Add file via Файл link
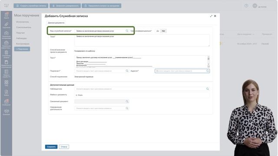 click(x=79, y=95)
